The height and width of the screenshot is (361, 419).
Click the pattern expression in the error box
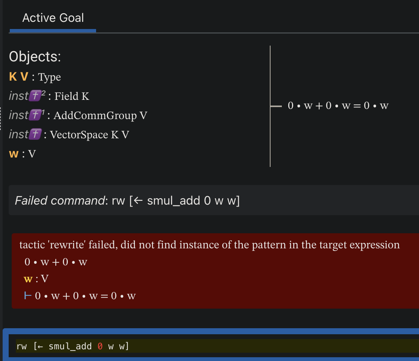click(56, 262)
